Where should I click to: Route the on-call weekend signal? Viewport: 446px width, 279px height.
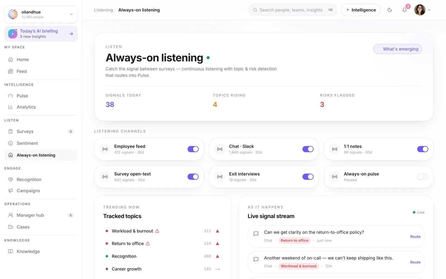(x=415, y=262)
